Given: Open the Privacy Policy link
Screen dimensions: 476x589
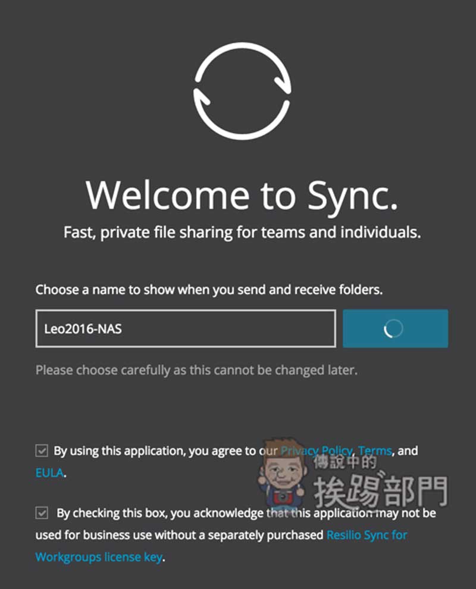Looking at the screenshot, I should click(317, 450).
